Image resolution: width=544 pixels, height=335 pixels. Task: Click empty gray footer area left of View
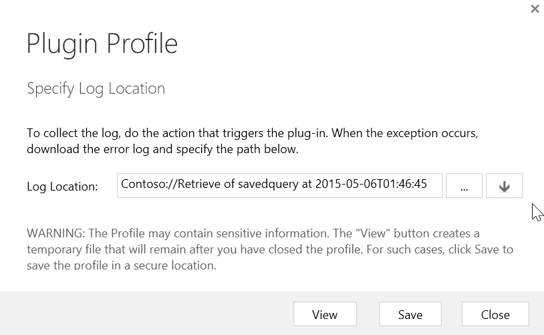coord(147,314)
